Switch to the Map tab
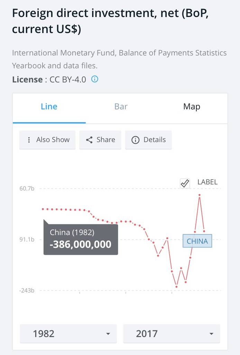 (x=192, y=106)
